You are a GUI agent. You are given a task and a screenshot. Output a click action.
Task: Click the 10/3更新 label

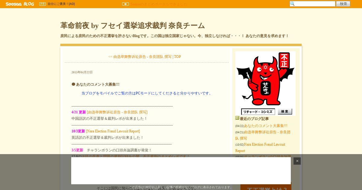click(x=78, y=131)
